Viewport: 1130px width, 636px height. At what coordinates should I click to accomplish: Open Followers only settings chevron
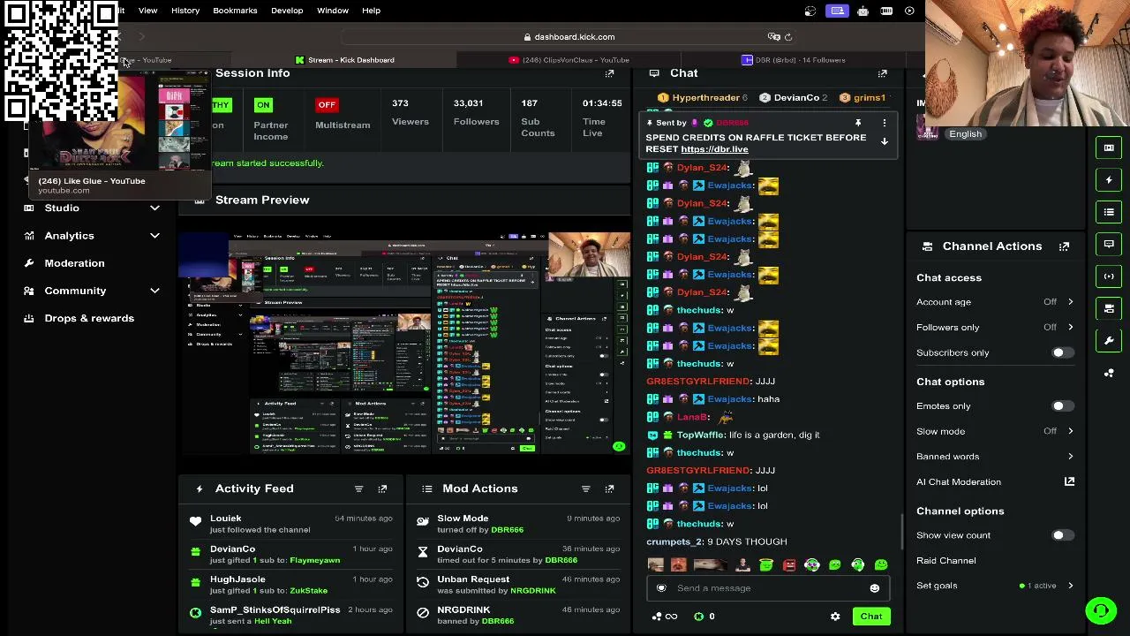click(1070, 327)
